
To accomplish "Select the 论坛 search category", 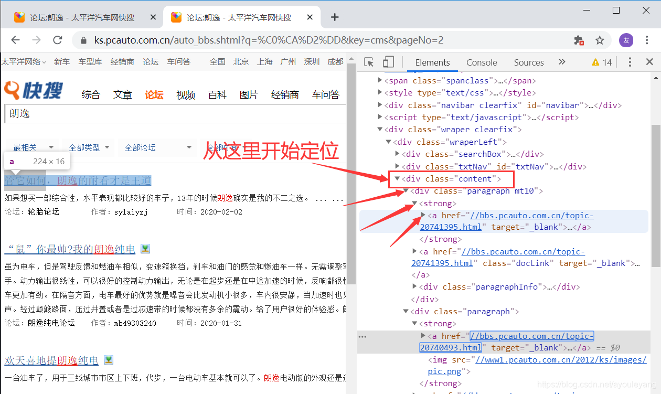I will coord(154,94).
